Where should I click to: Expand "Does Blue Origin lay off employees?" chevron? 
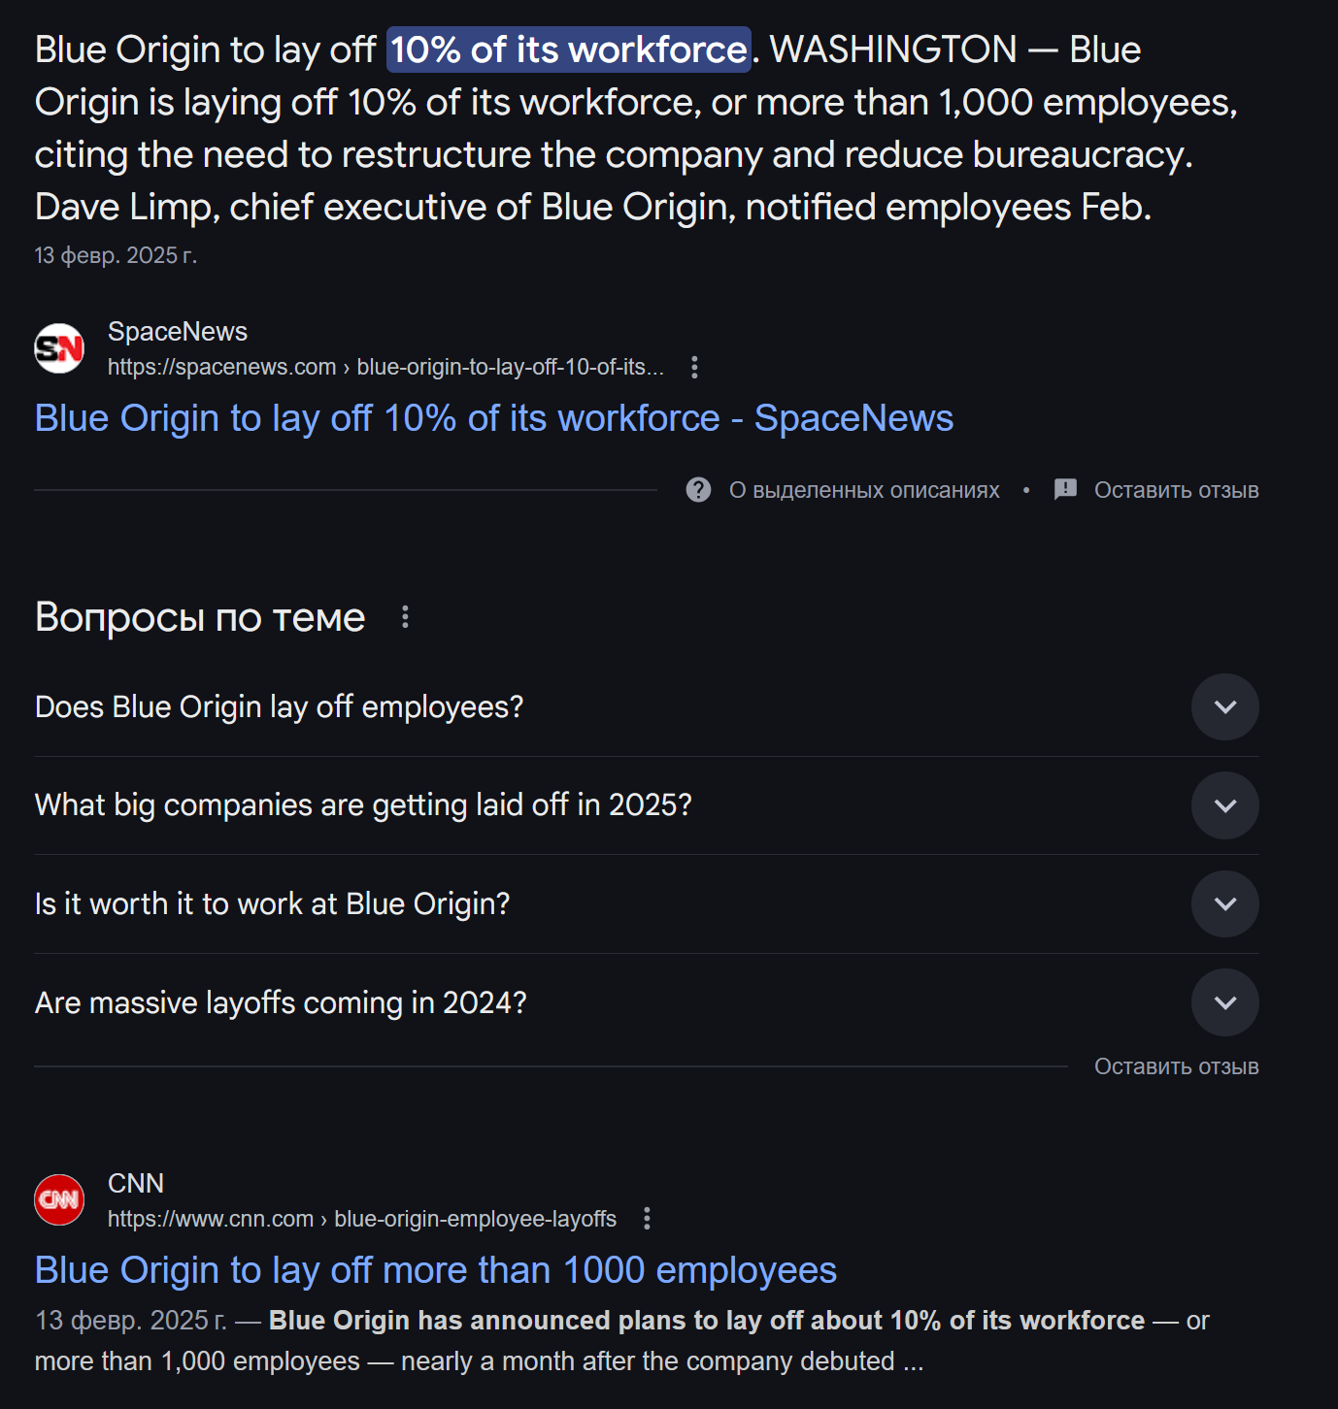pos(1224,707)
